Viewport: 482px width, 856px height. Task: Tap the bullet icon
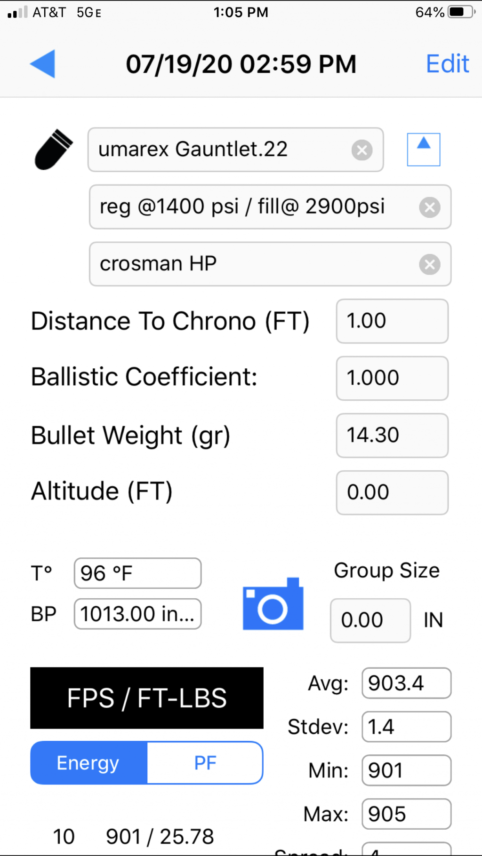pyautogui.click(x=54, y=150)
